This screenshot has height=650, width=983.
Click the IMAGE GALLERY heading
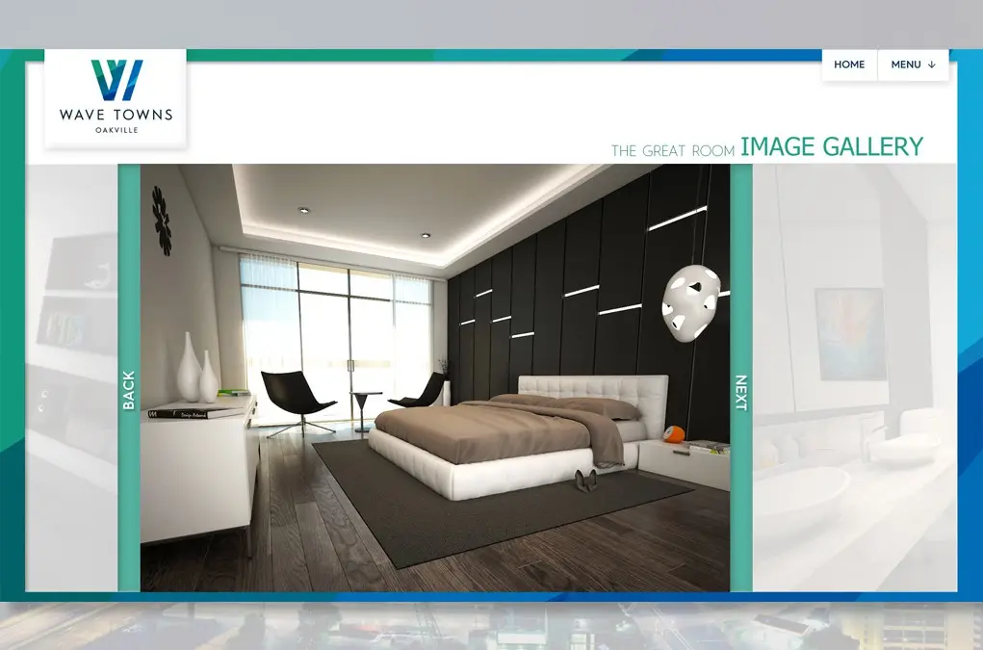pyautogui.click(x=832, y=146)
